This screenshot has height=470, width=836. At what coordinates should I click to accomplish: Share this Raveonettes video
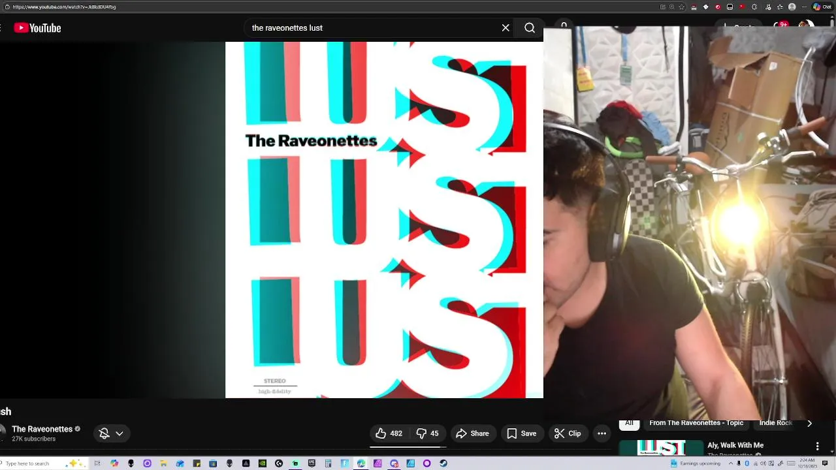coord(472,433)
